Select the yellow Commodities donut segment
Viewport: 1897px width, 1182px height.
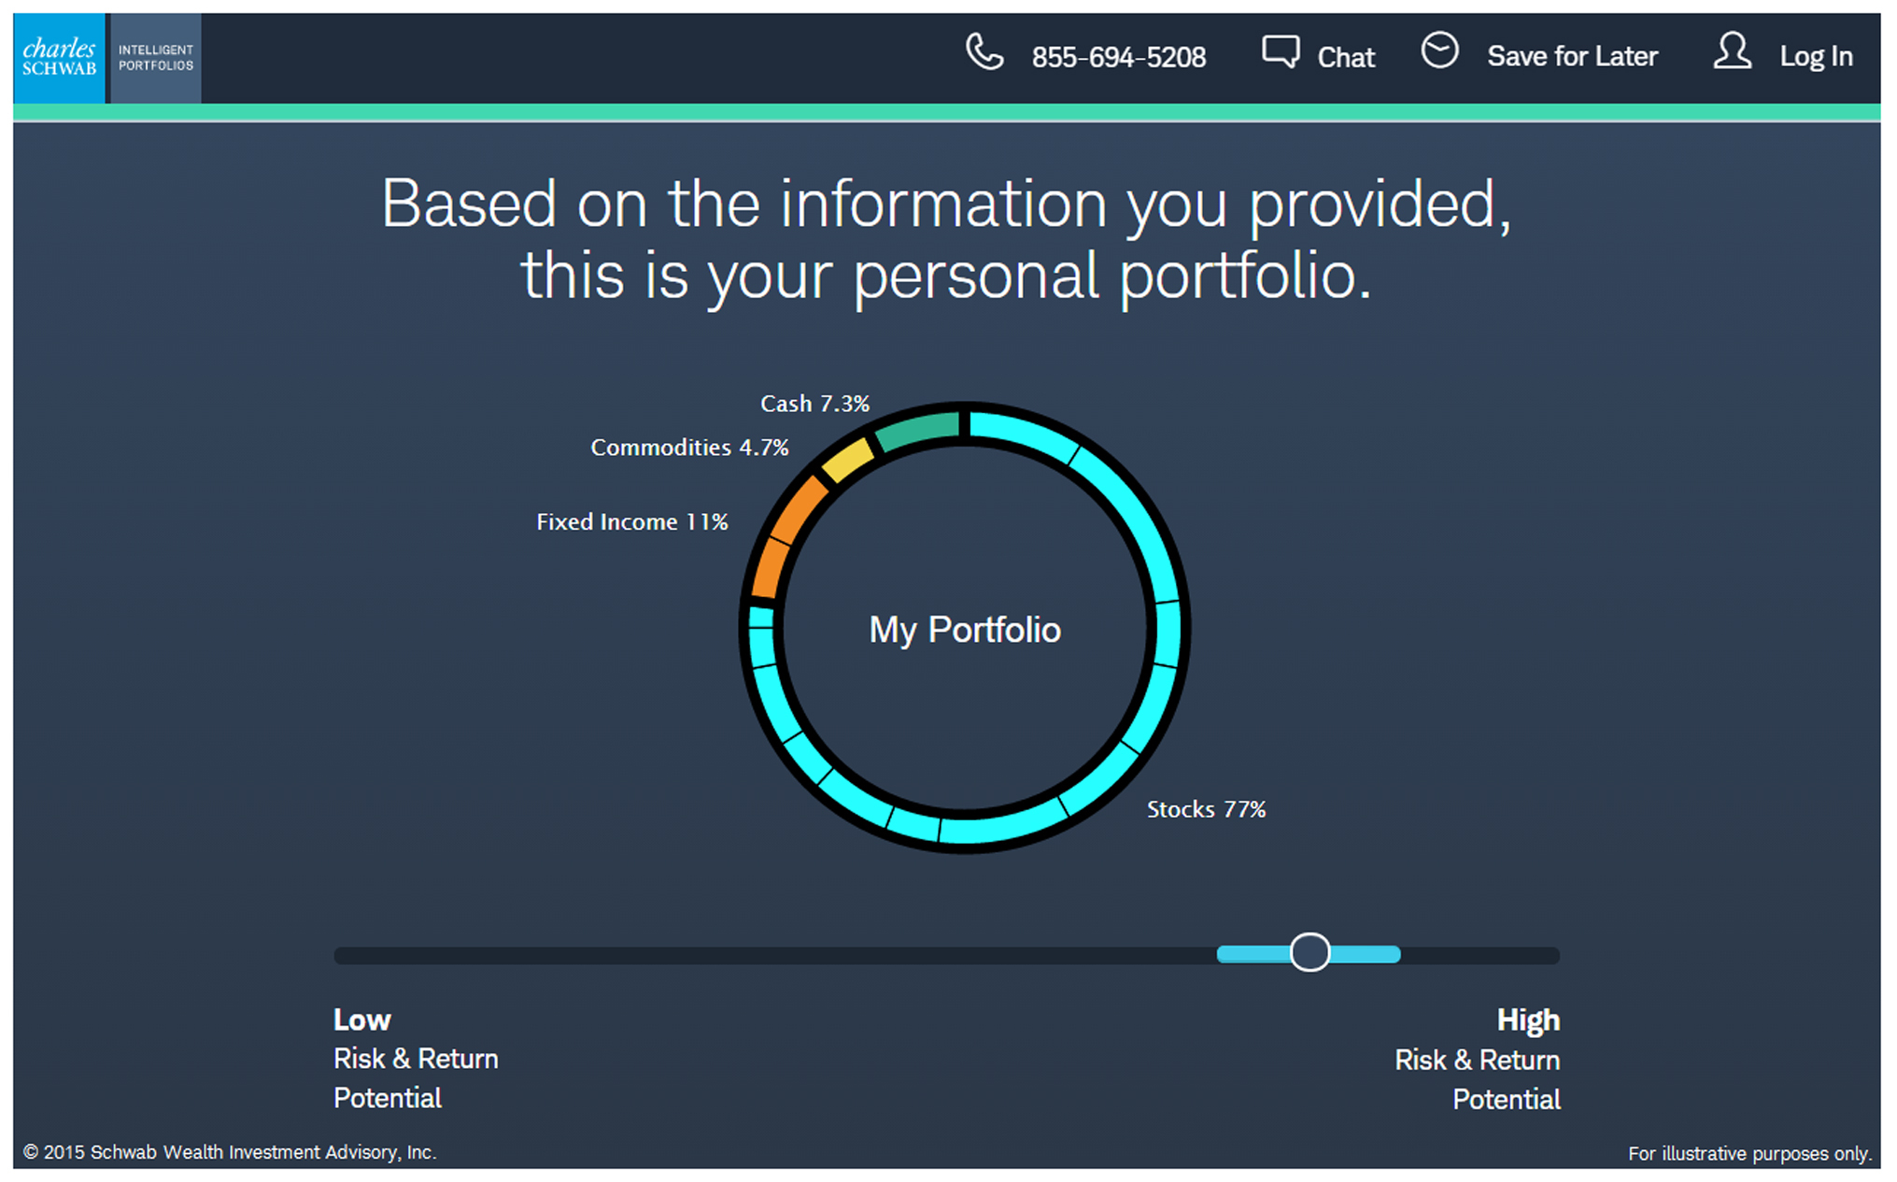point(848,461)
